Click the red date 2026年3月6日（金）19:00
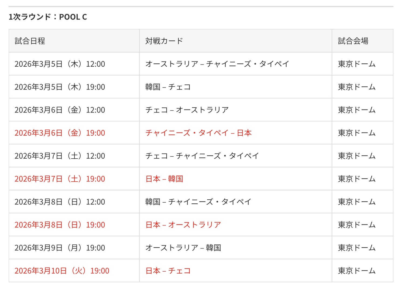The width and height of the screenshot is (401, 290). click(60, 133)
